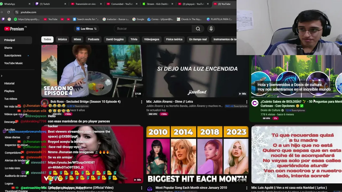Open Si dejo una luz encendida thumbnail
Viewport: 342px width, 192px height.
click(197, 71)
